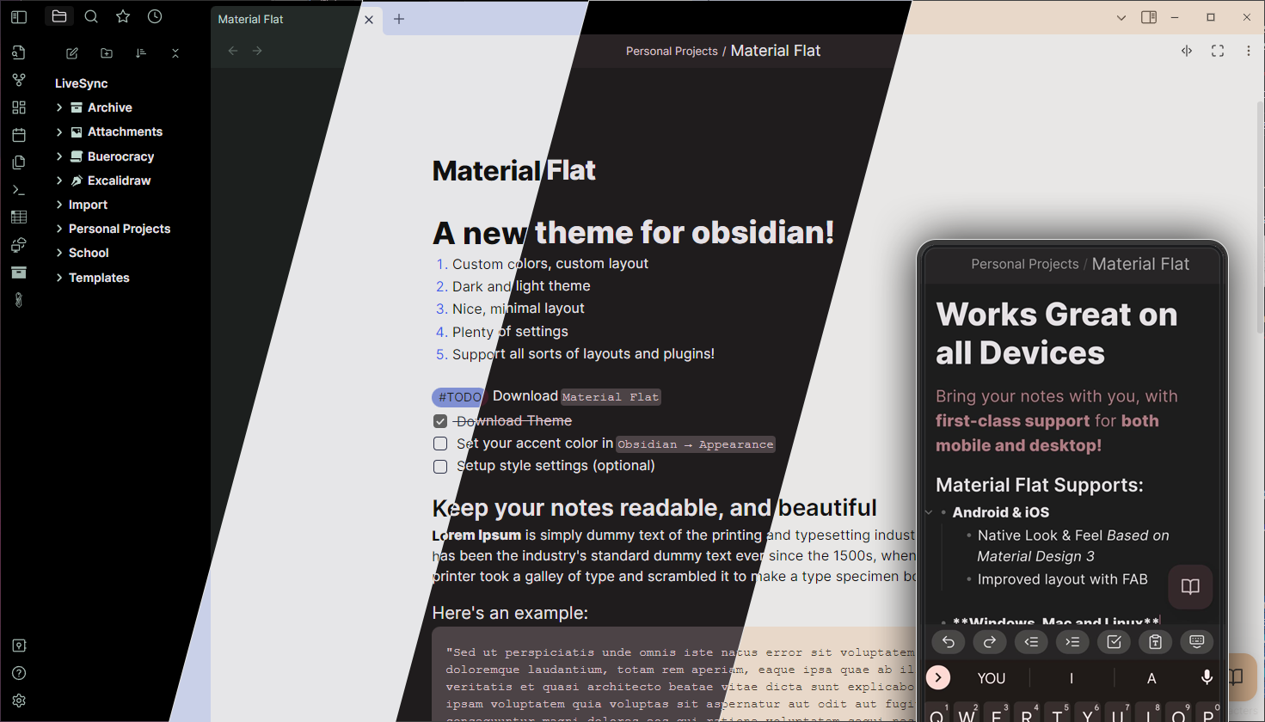Open the note's more options menu
This screenshot has width=1265, height=722.
tap(1249, 51)
